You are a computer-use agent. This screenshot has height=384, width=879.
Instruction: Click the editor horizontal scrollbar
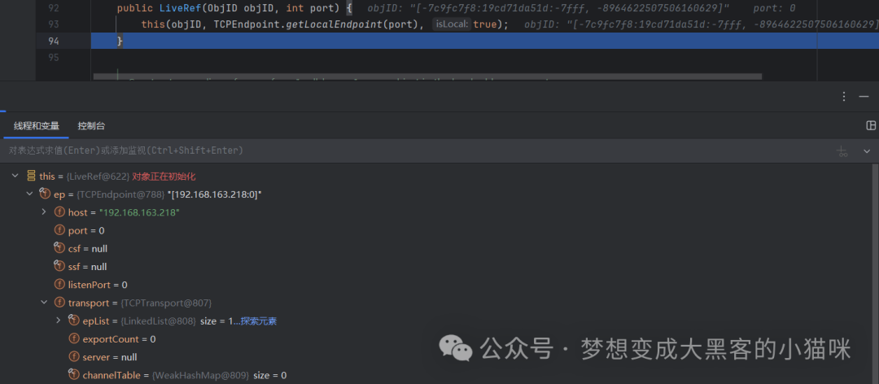point(427,76)
